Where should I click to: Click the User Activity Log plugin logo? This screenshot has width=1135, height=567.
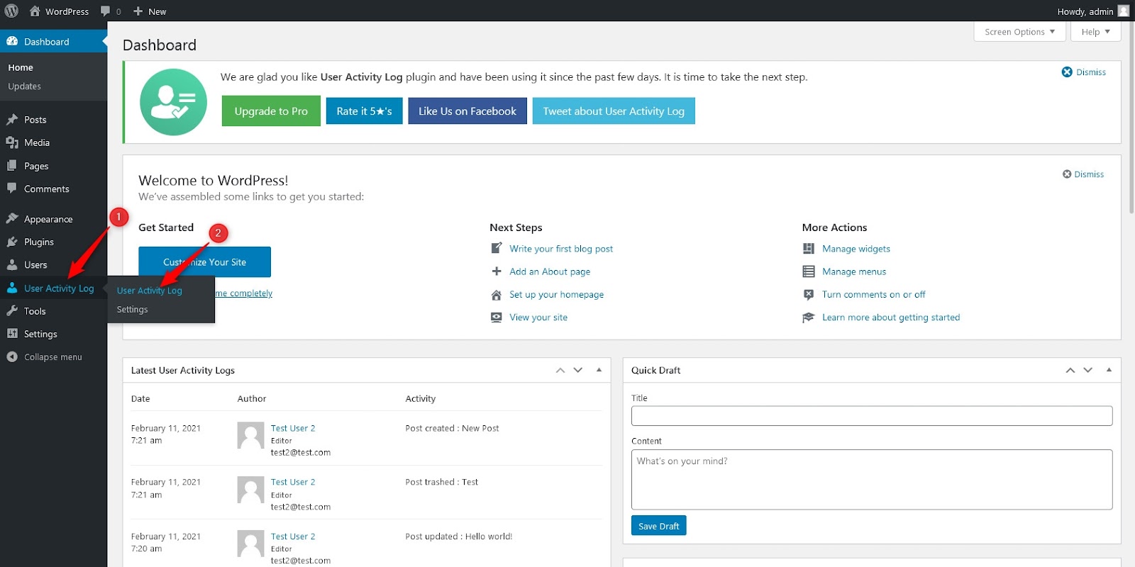[173, 102]
